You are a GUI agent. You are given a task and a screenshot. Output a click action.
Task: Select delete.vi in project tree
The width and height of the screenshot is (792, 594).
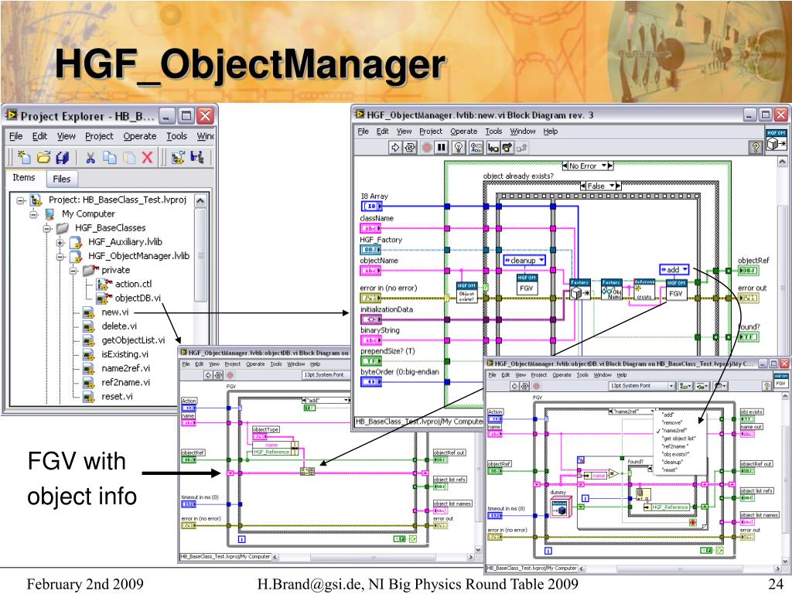coord(119,327)
